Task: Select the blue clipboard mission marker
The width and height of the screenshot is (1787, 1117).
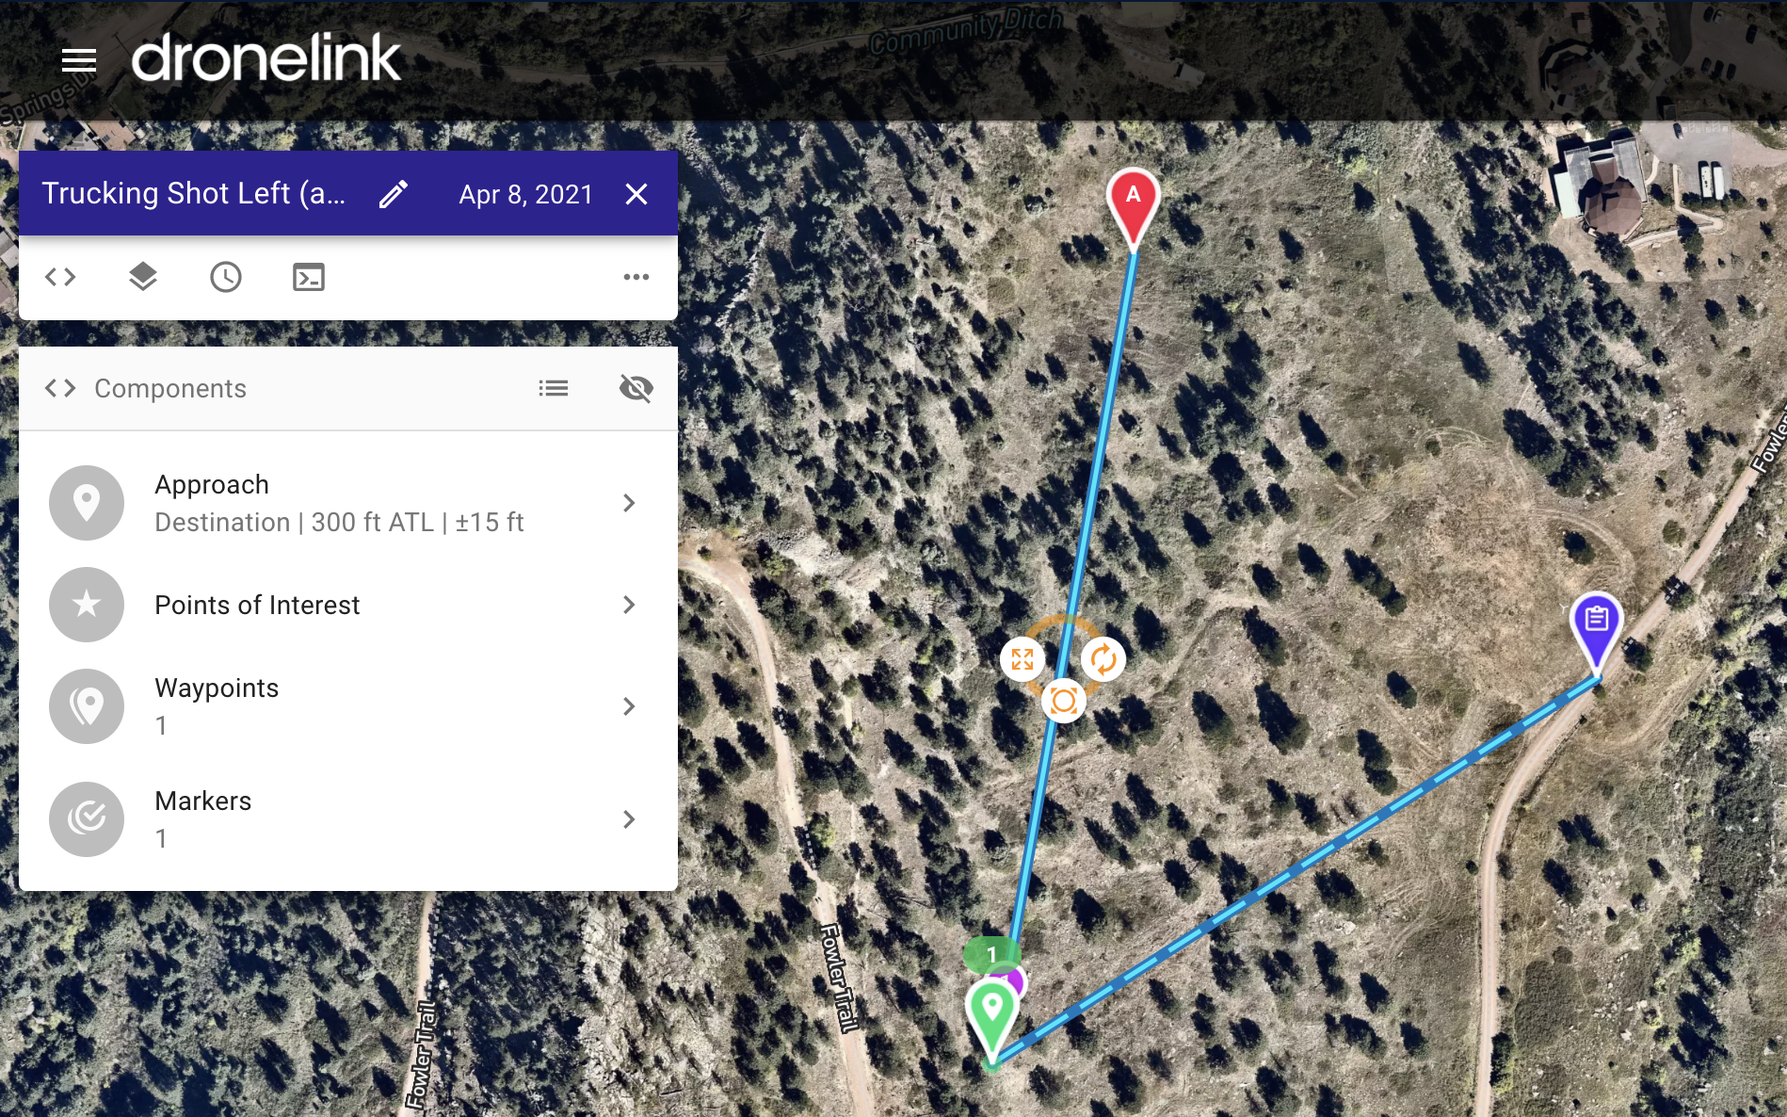Action: tap(1597, 630)
